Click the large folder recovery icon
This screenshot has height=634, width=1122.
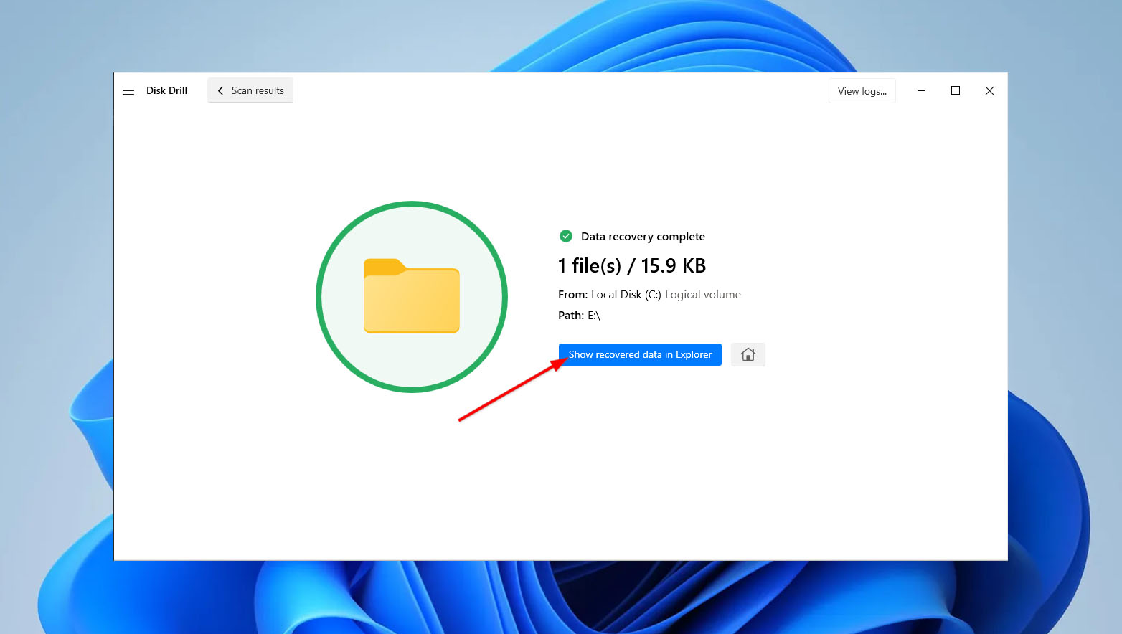pos(412,297)
